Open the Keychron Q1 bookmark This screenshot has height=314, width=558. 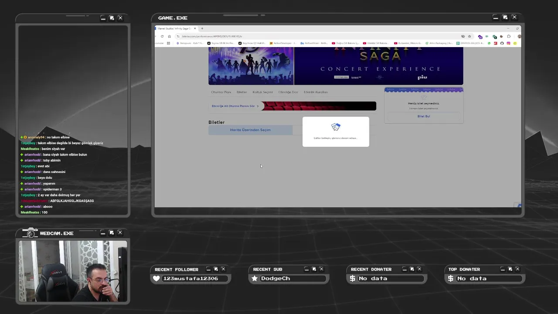click(x=252, y=43)
